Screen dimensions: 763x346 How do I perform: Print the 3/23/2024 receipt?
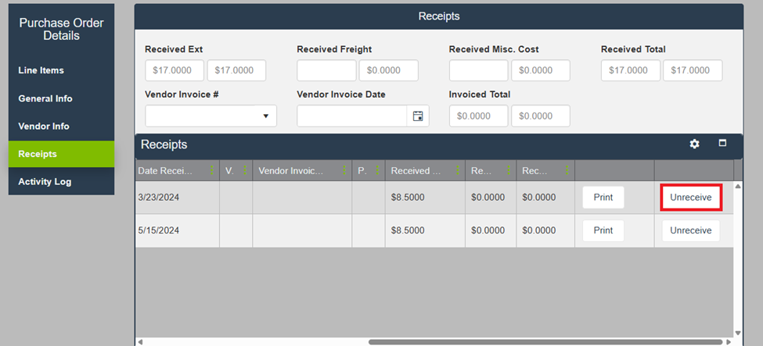603,198
